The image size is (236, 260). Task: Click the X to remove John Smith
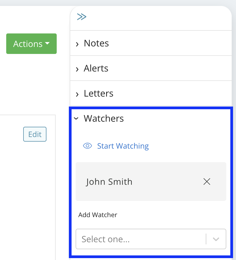[x=207, y=182]
